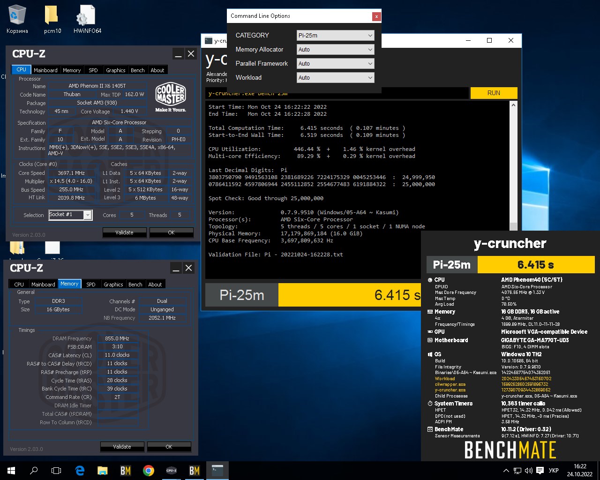Click the y-cruncher command line input field
The height and width of the screenshot is (480, 600).
(337, 93)
